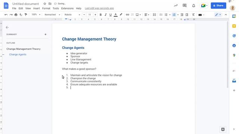Add a comment from toolbar
Viewport: 239px width, 134px height.
[132, 15]
